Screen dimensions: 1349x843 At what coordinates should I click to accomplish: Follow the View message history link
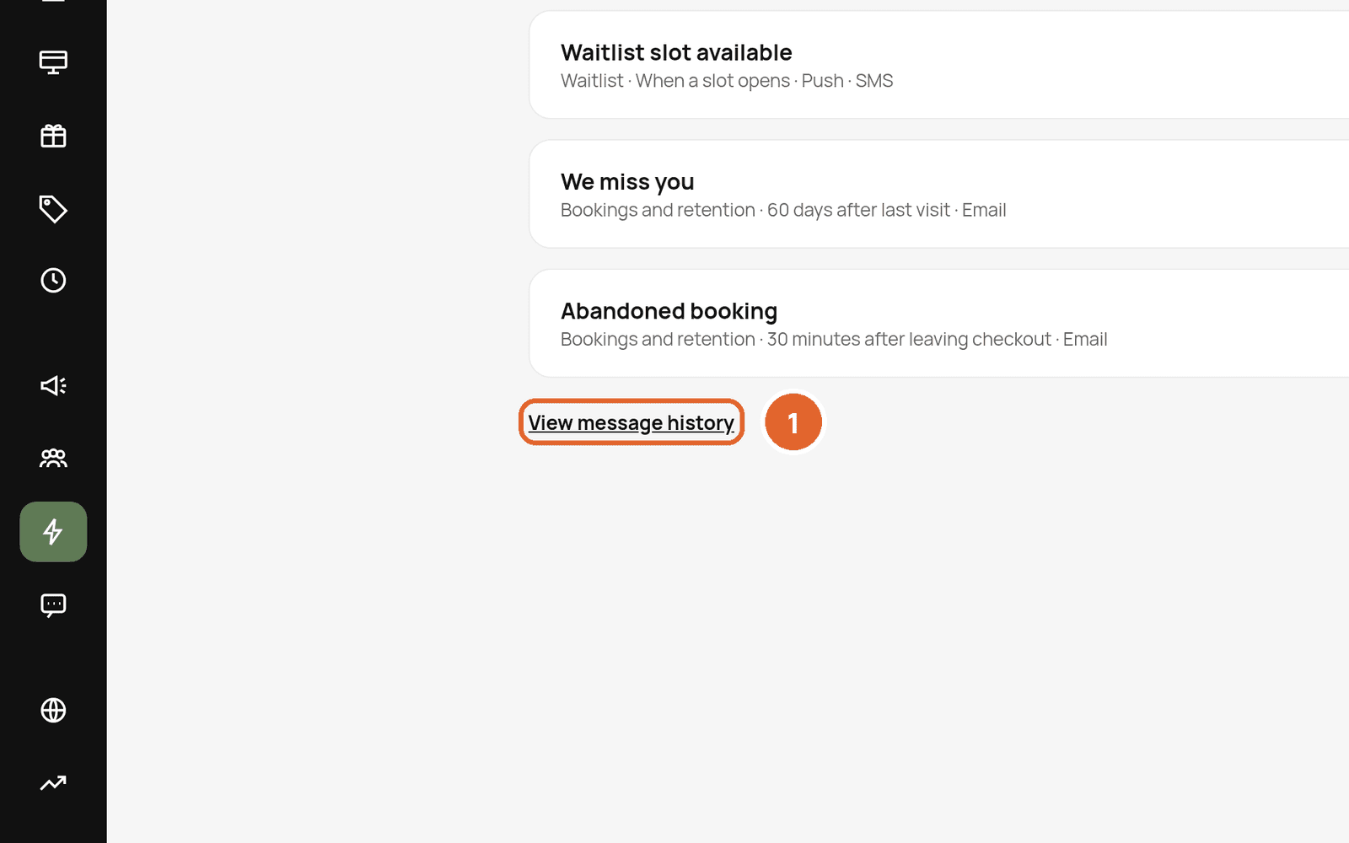coord(631,422)
